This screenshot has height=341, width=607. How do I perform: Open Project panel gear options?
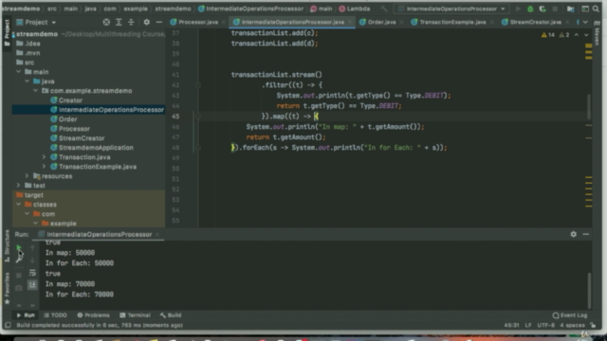click(147, 23)
